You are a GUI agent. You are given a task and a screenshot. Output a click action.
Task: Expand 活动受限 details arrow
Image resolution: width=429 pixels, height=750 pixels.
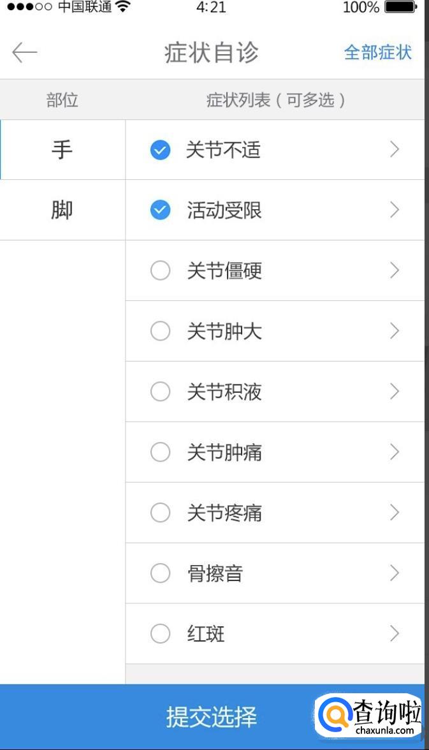(395, 210)
